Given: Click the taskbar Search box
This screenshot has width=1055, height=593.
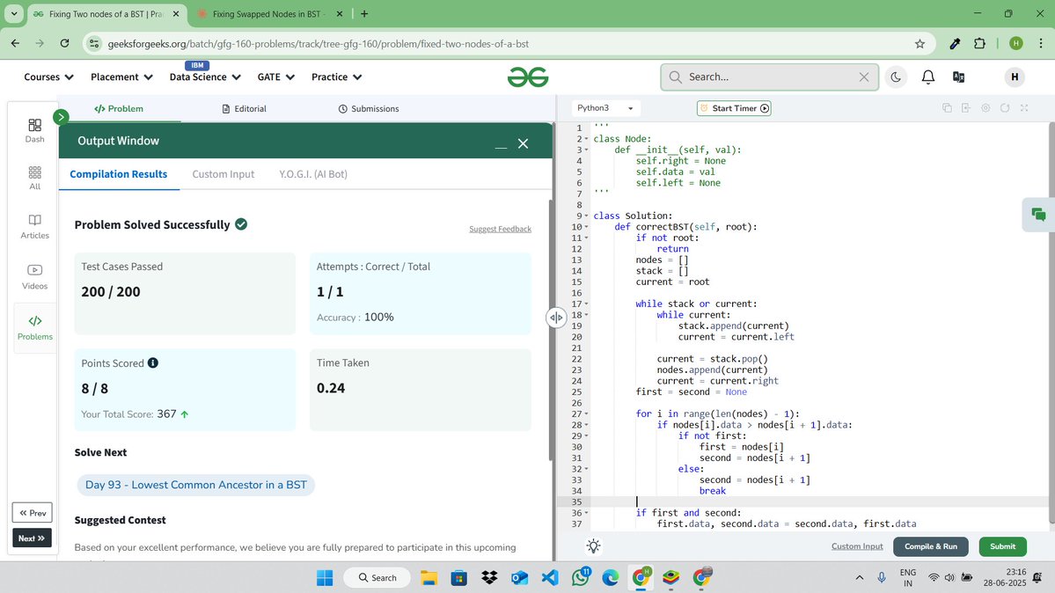Looking at the screenshot, I should pos(378,577).
